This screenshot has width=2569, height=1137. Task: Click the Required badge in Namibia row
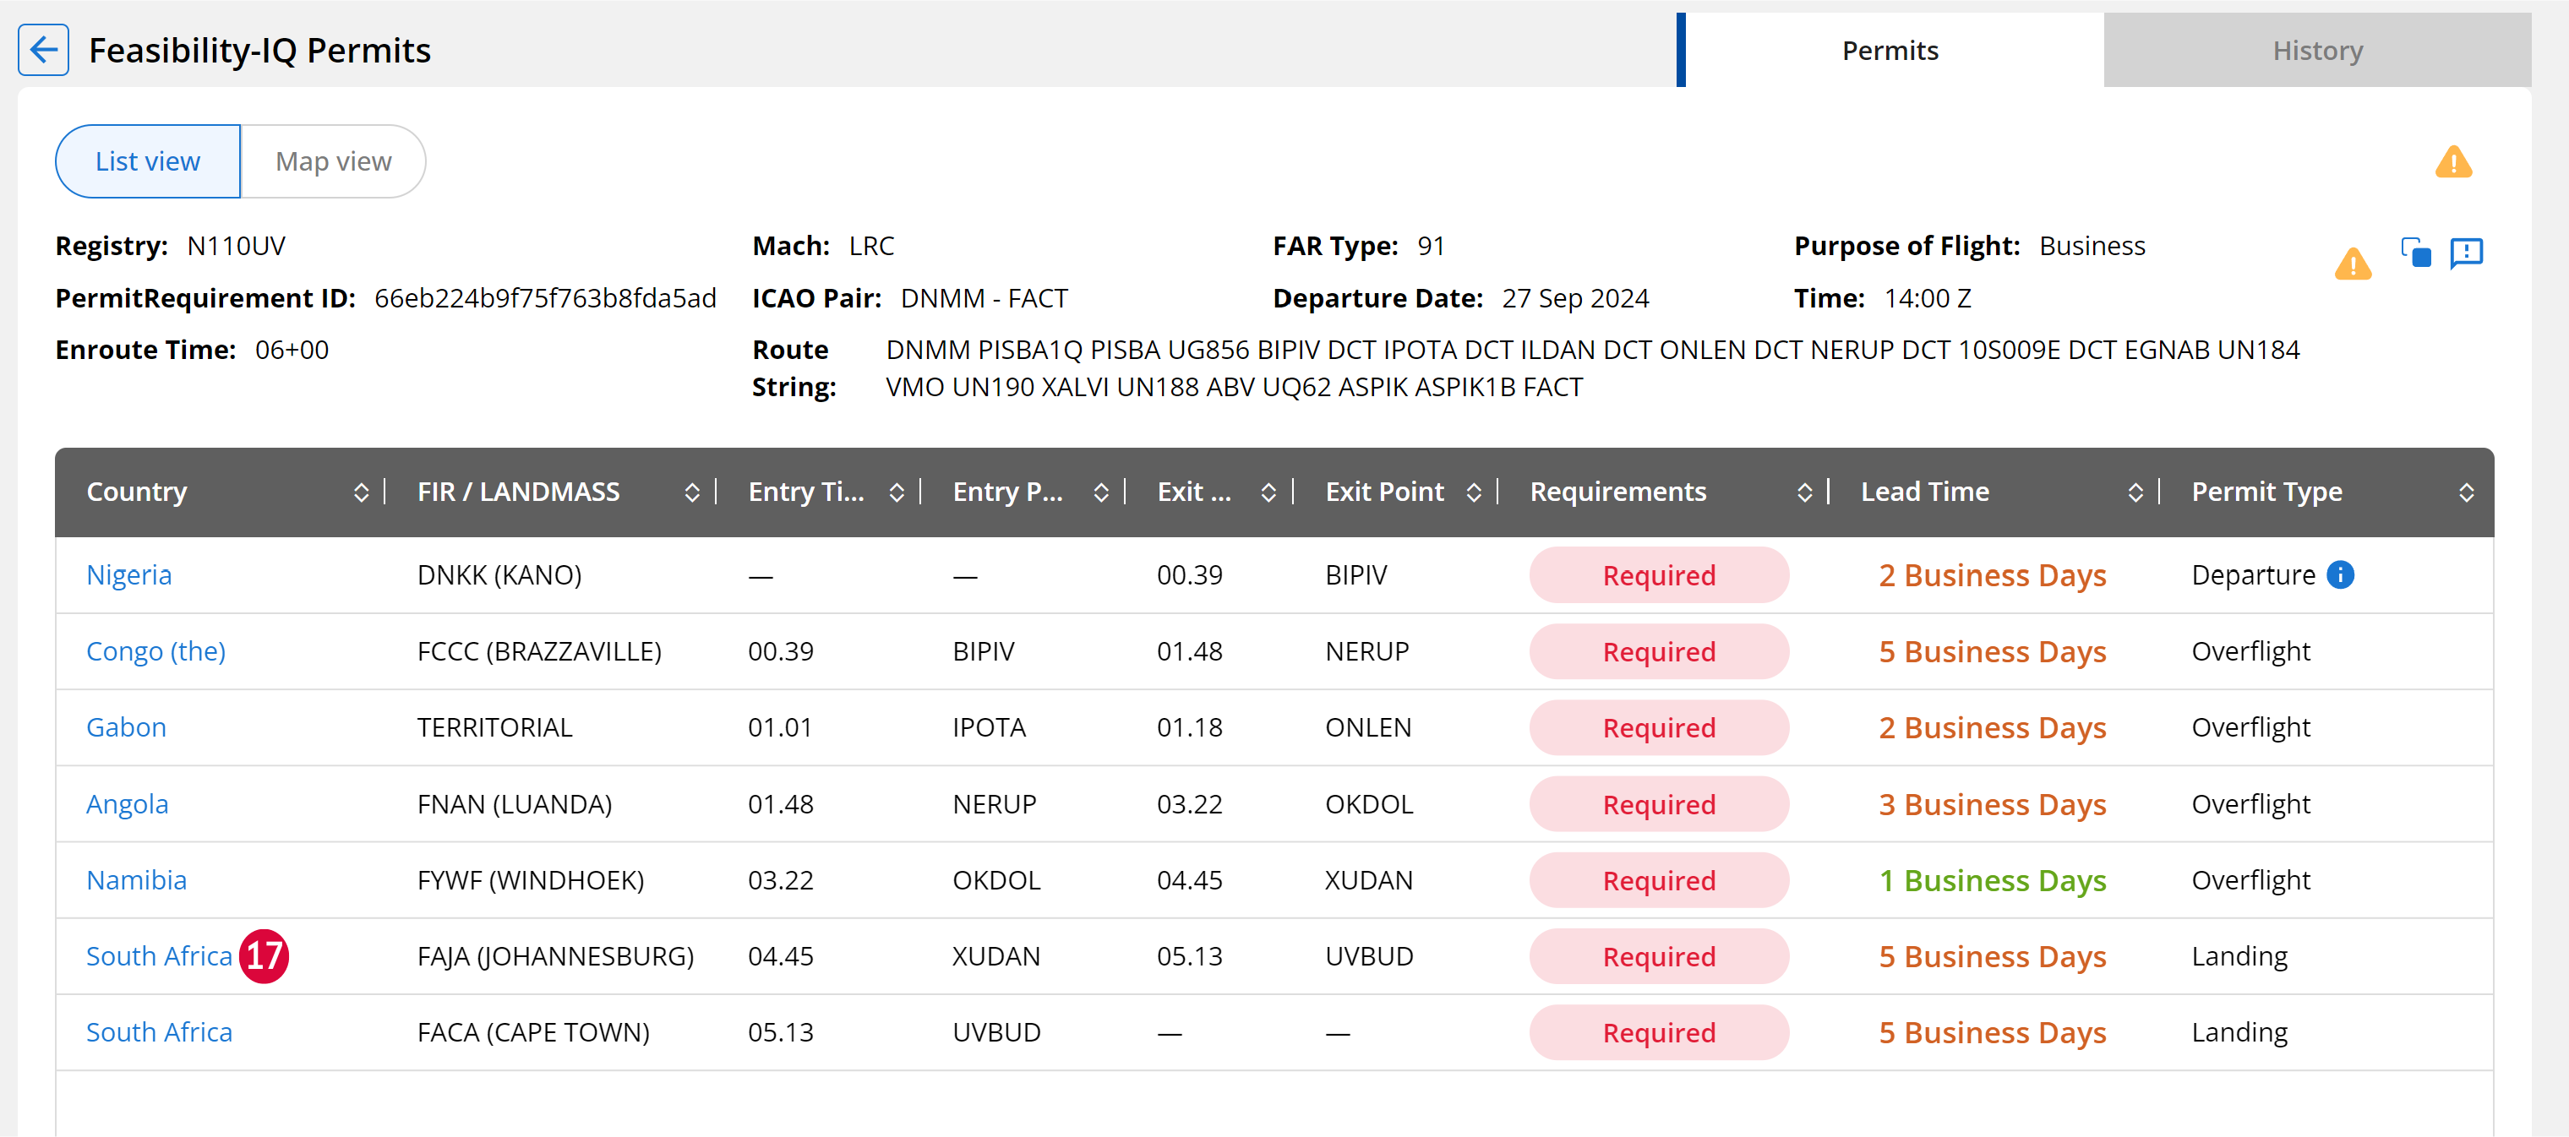point(1659,881)
